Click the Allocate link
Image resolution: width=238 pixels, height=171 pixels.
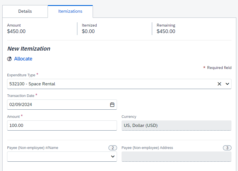(x=23, y=59)
